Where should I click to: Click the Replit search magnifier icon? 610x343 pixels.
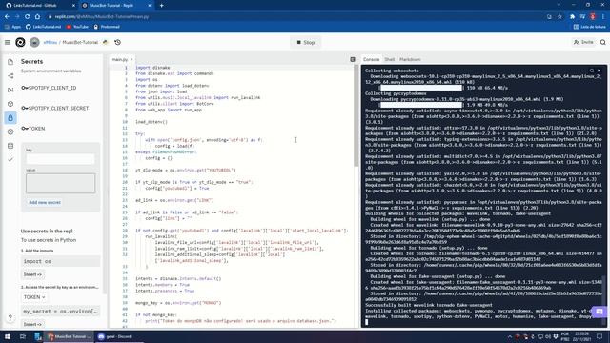tap(602, 42)
